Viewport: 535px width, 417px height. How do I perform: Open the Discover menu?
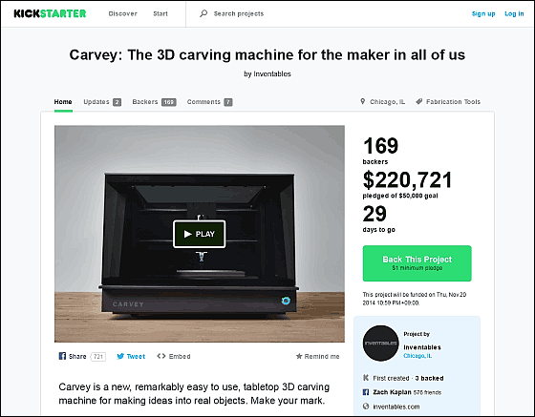(x=123, y=13)
